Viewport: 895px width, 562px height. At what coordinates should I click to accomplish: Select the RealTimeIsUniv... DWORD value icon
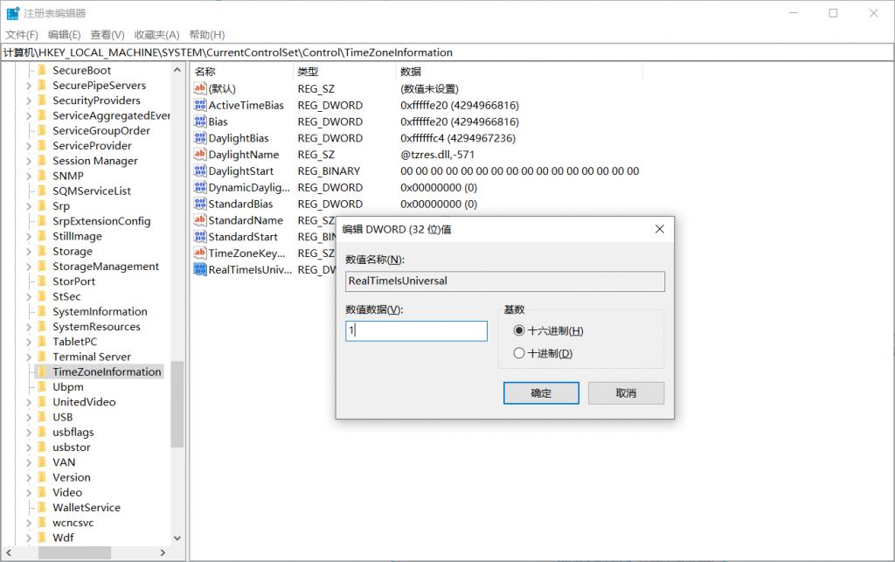(x=200, y=269)
